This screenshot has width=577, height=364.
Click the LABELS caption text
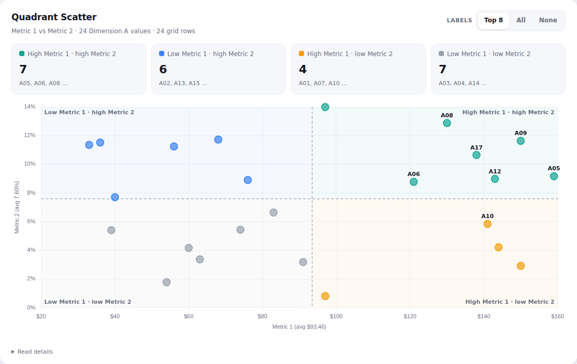459,21
